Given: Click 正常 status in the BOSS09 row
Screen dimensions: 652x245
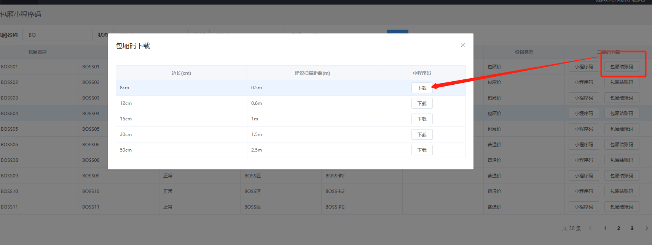Looking at the screenshot, I should tap(168, 175).
